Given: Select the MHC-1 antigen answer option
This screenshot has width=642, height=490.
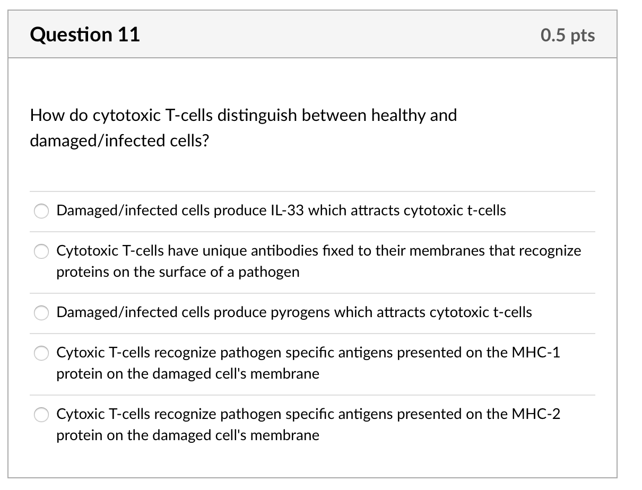Looking at the screenshot, I should coord(41,353).
